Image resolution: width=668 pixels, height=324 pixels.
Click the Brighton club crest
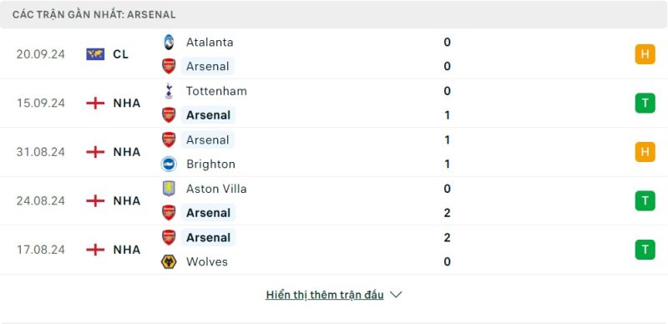(x=169, y=165)
